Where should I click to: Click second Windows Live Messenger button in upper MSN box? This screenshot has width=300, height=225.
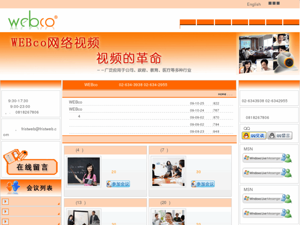point(267,173)
